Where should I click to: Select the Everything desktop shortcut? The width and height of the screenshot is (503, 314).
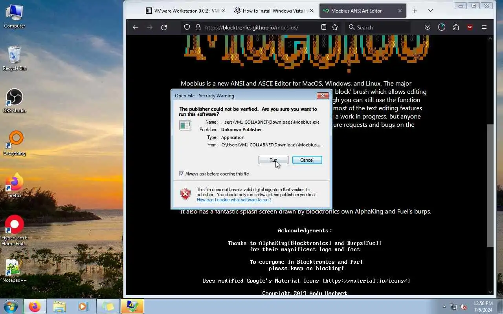[15, 143]
